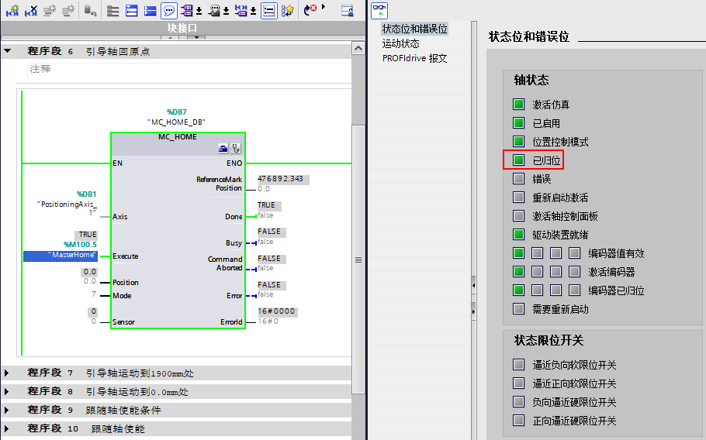This screenshot has height=440, width=706.
Task: Expand 程序段 7 network
Action: click(6, 373)
